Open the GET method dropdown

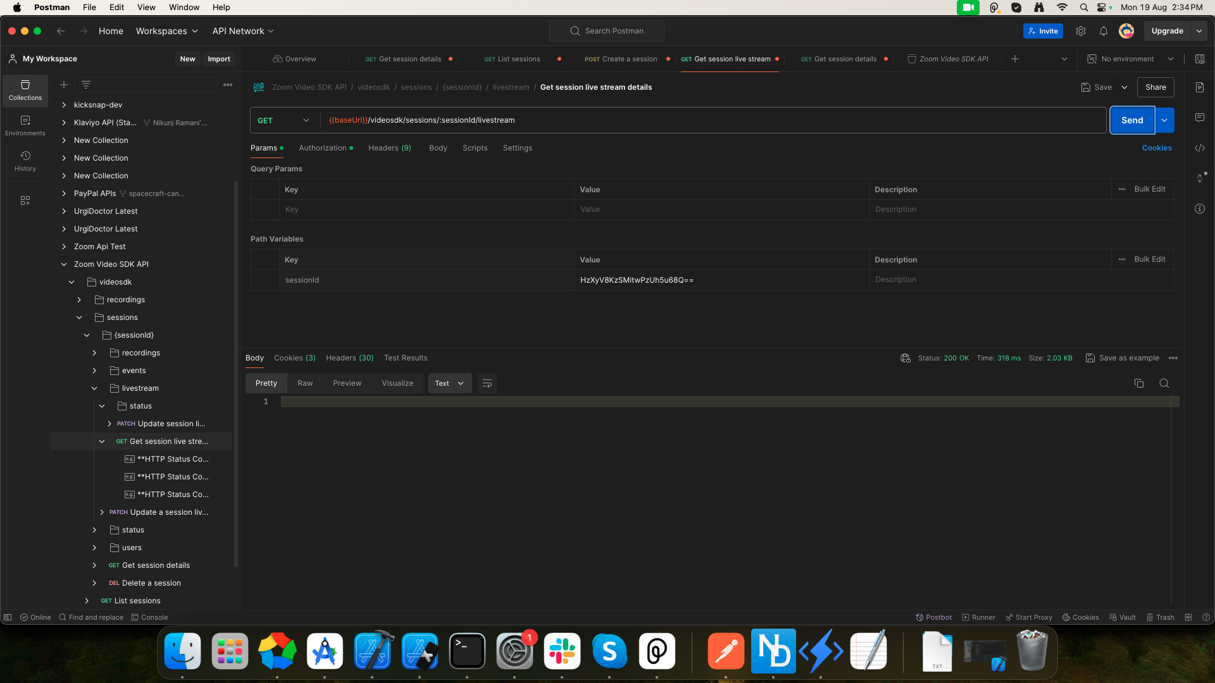(283, 120)
